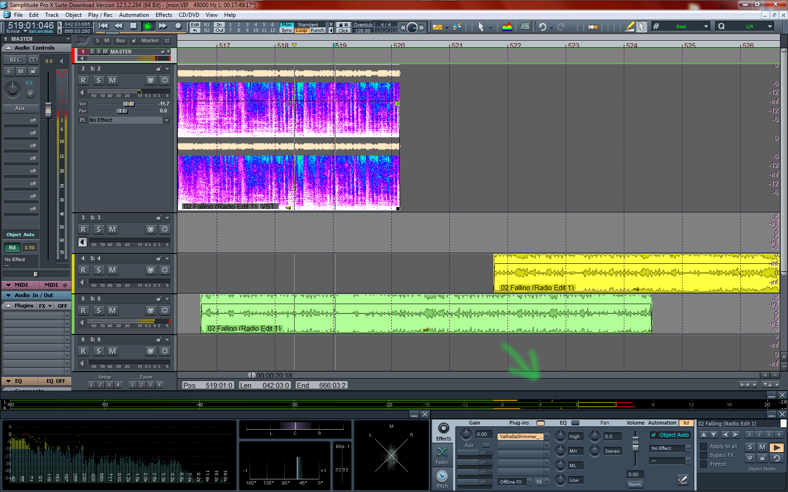The image size is (788, 492).
Task: Toggle the Loop button in transport
Action: 301,30
